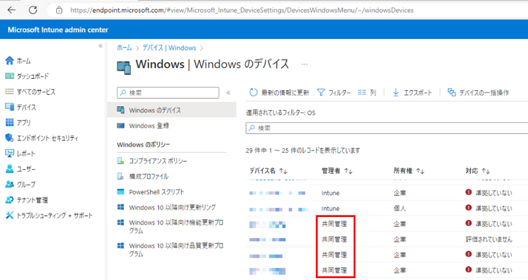
Task: Open グループ in the left navigation
Action: click(x=26, y=184)
